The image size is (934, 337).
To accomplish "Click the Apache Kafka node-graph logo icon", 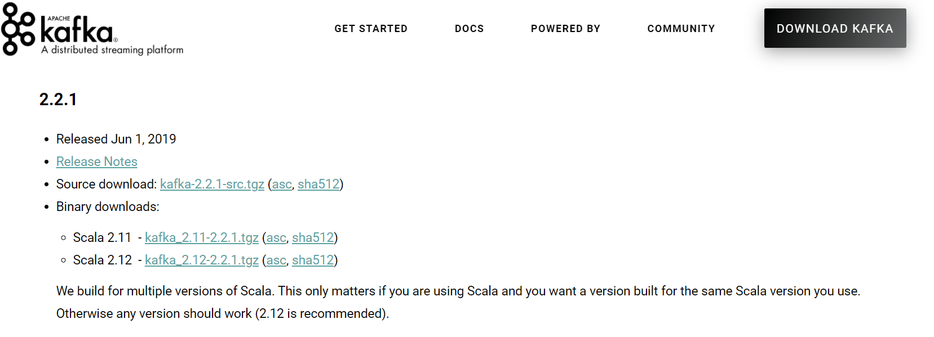I will 18,29.
